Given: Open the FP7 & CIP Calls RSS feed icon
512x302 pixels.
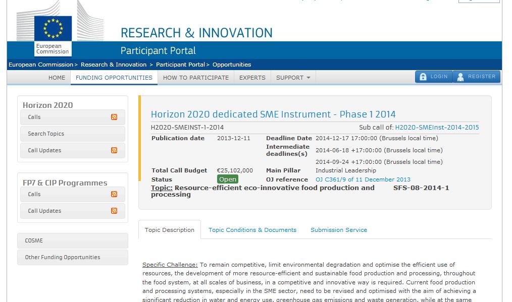Looking at the screenshot, I should tap(114, 195).
